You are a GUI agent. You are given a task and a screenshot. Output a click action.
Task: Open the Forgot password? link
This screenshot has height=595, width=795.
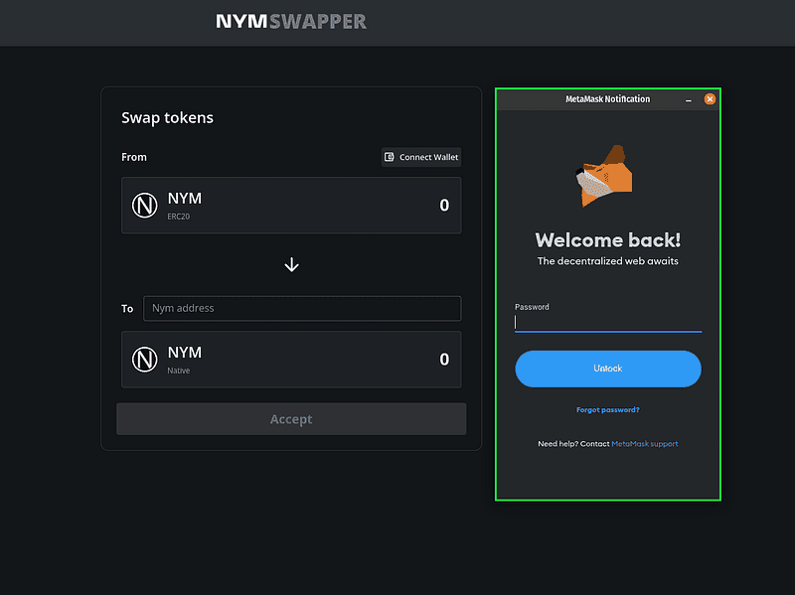tap(607, 409)
